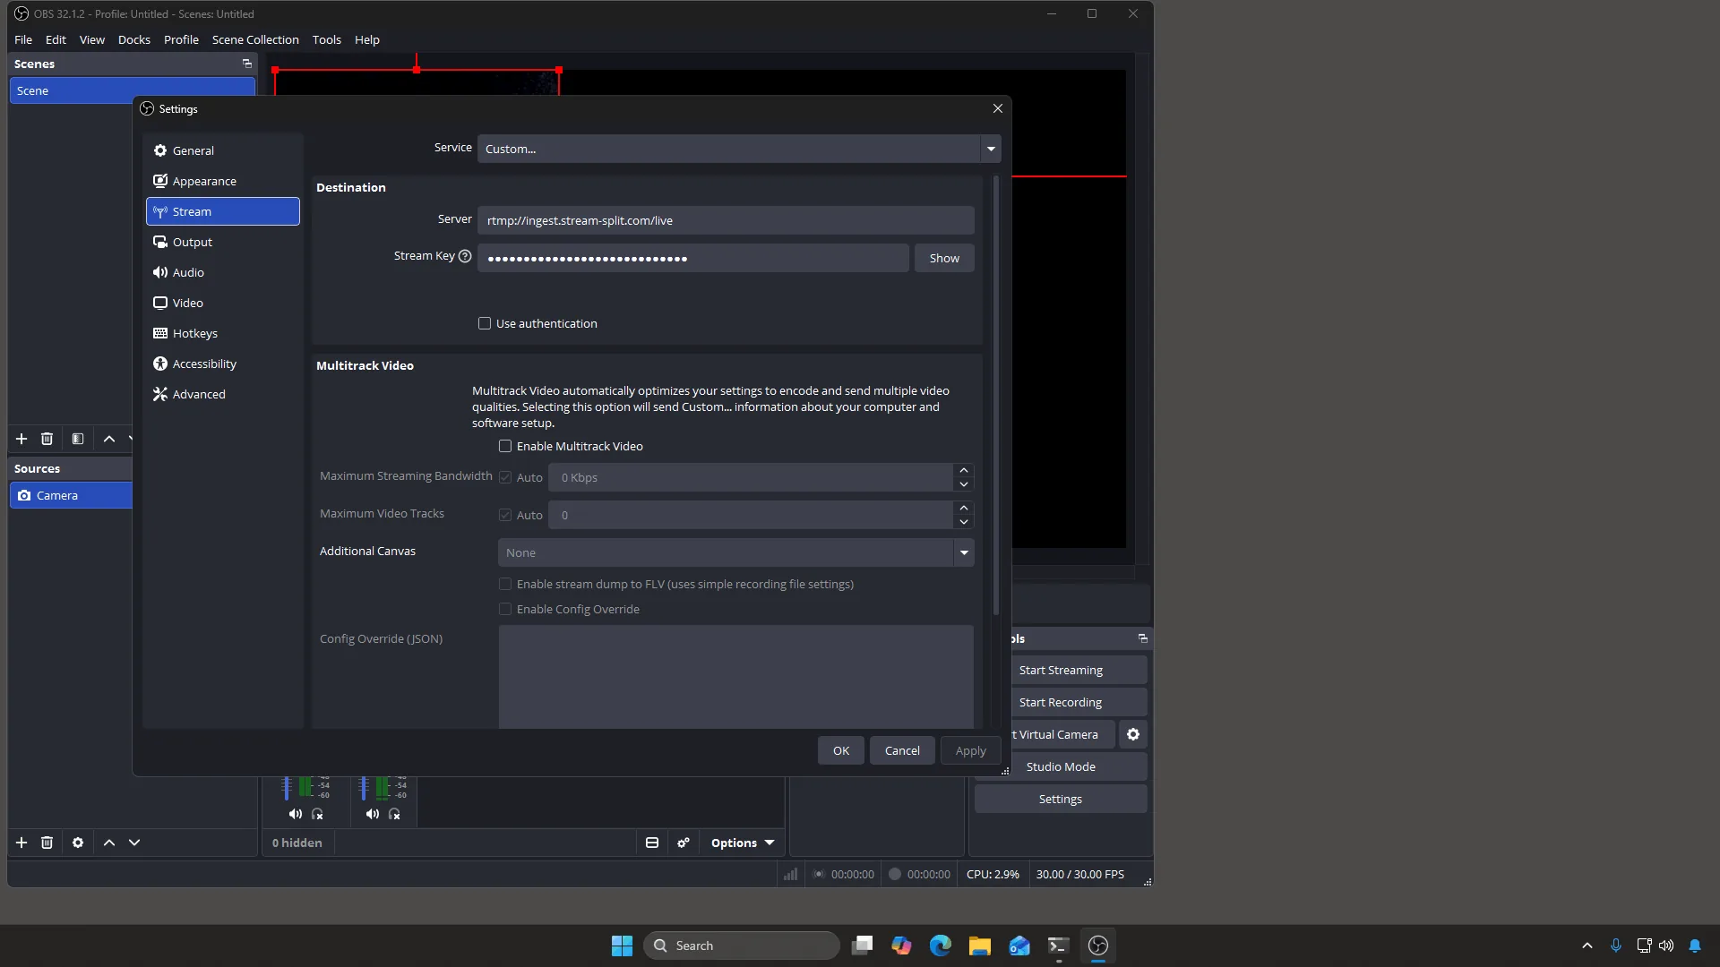Open source properties gear icon
Viewport: 1720px width, 967px height.
[x=78, y=843]
